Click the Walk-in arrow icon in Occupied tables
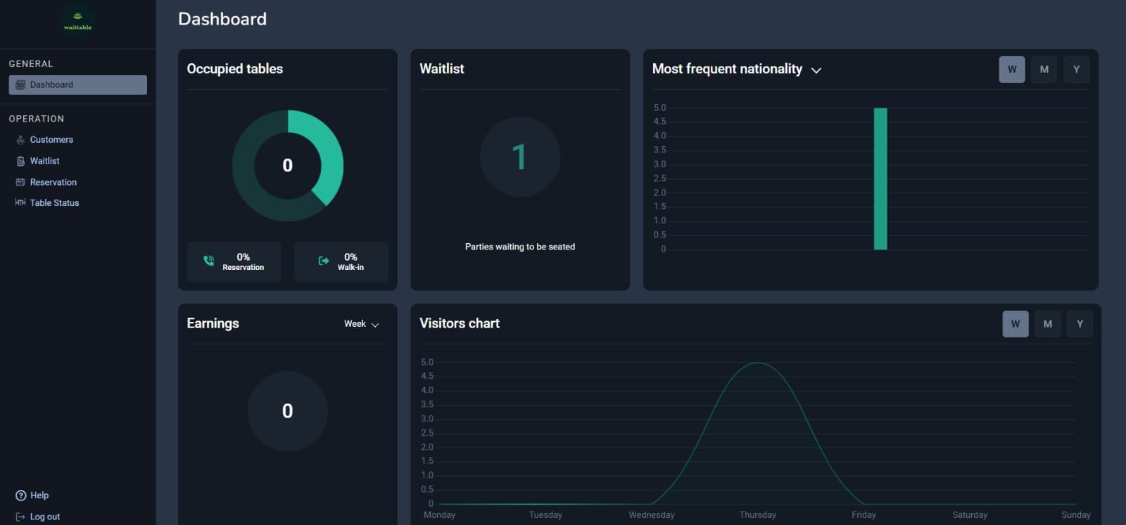This screenshot has width=1126, height=525. point(324,261)
